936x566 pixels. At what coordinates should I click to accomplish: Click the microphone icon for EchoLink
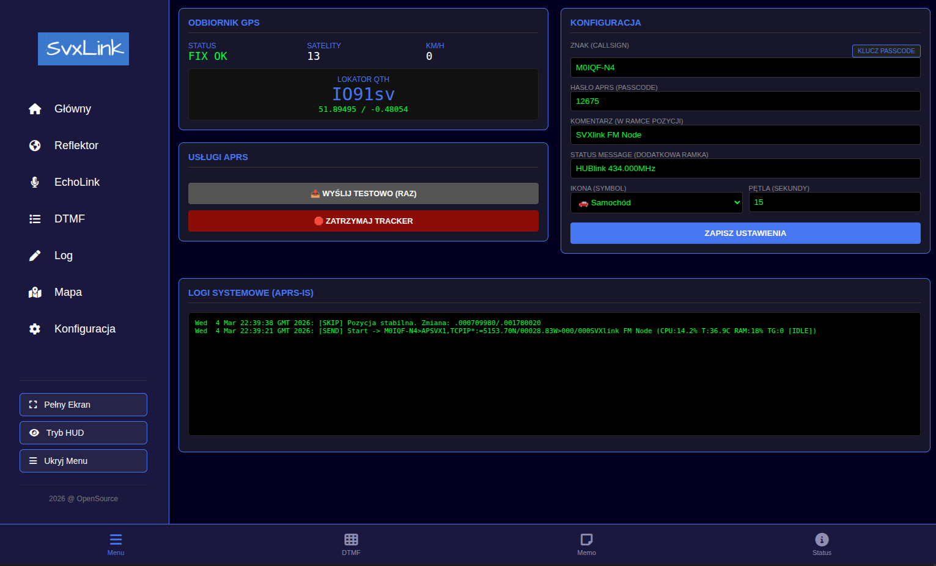(x=35, y=182)
